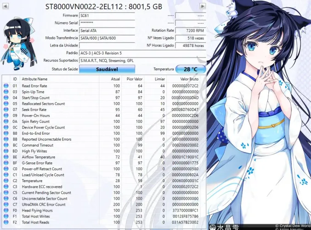The height and width of the screenshot is (230, 311).
Task: Click the blue status orb for Read Error Rate
Action: click(x=6, y=86)
